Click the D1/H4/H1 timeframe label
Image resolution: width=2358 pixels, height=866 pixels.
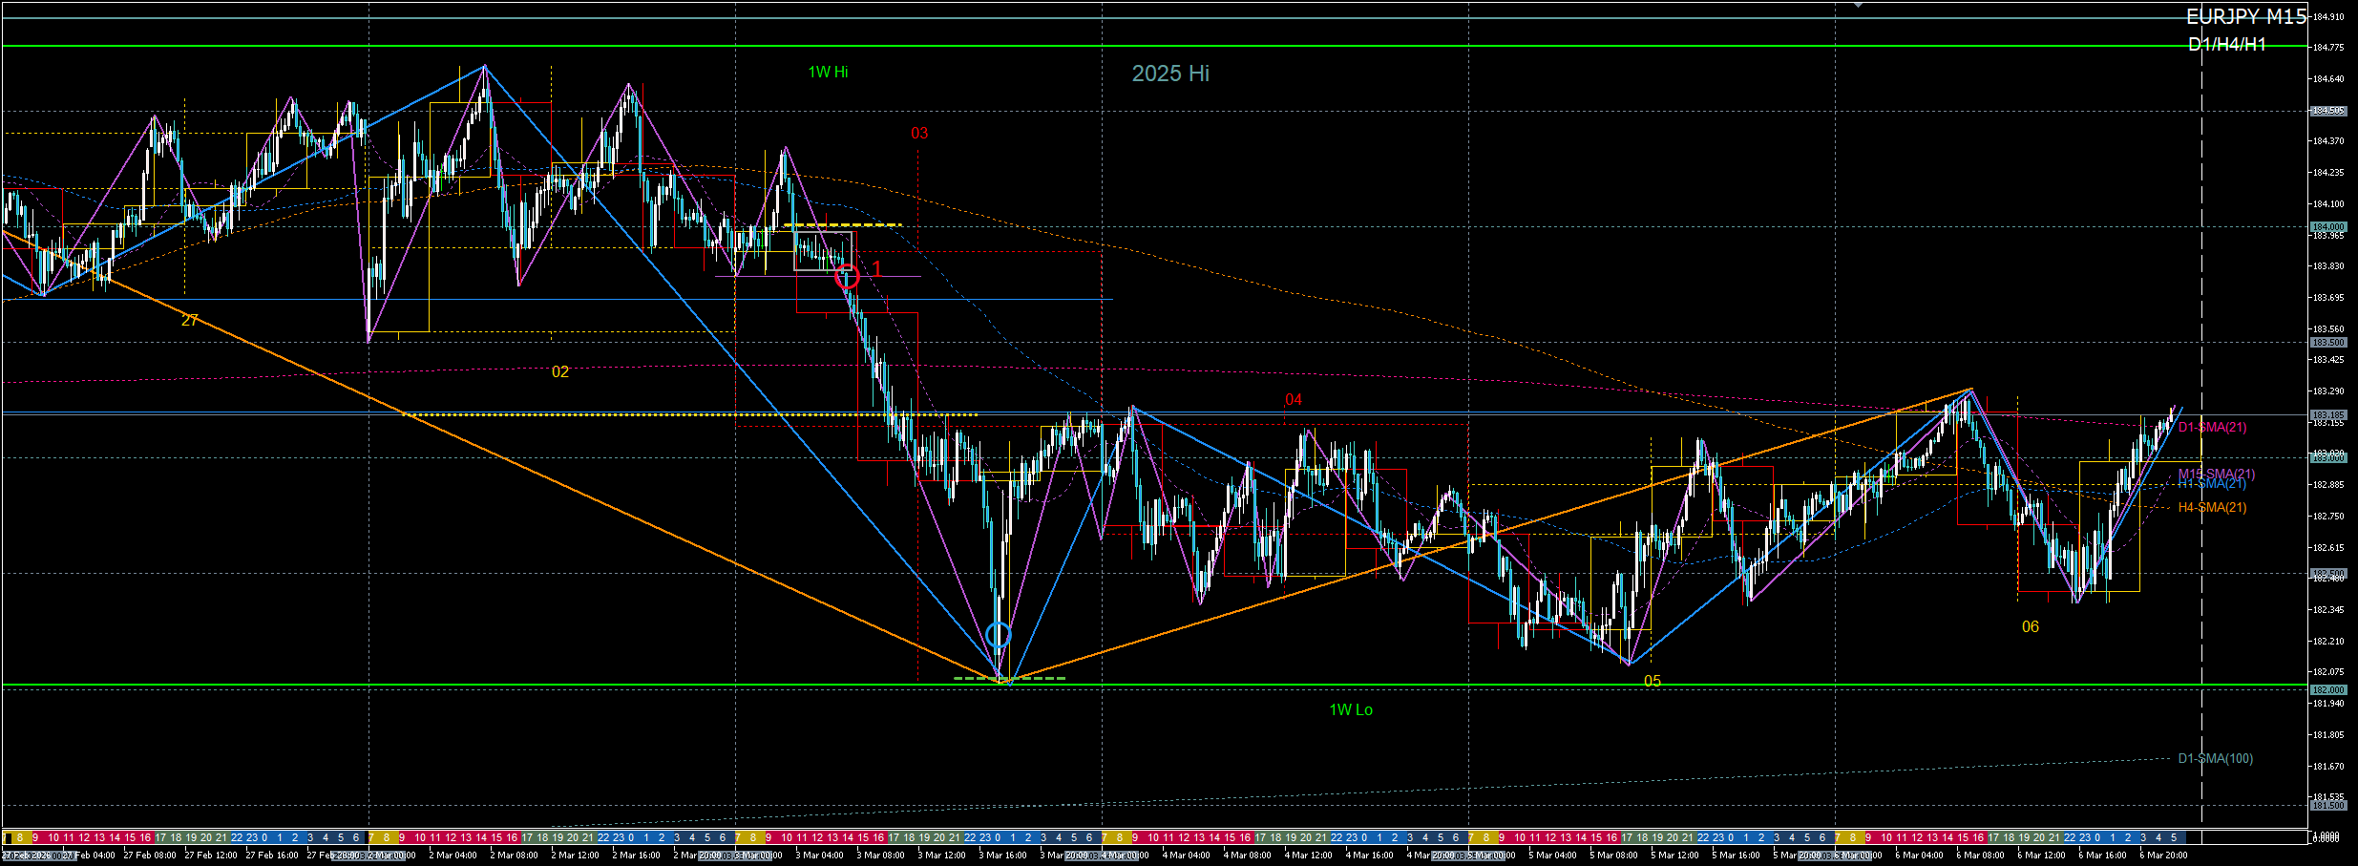pos(2226,45)
